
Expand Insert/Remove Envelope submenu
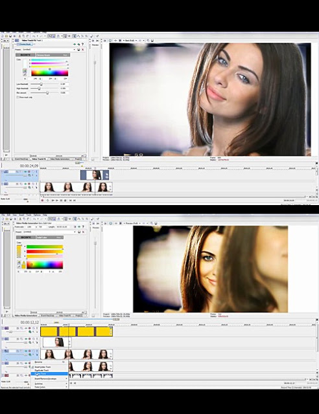pyautogui.click(x=50, y=378)
